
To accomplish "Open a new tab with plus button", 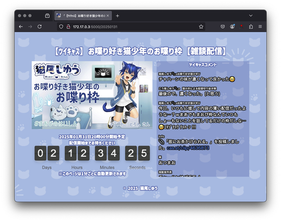I will click(x=117, y=16).
